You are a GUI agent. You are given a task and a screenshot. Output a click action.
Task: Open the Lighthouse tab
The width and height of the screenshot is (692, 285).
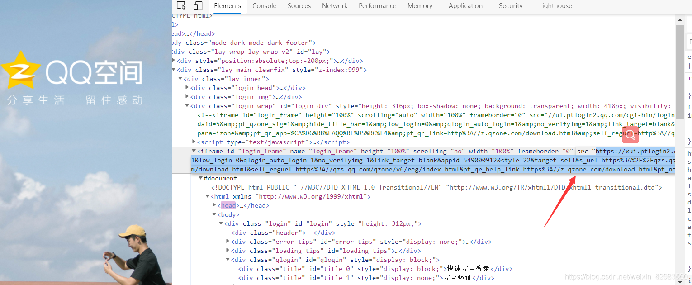tap(555, 6)
